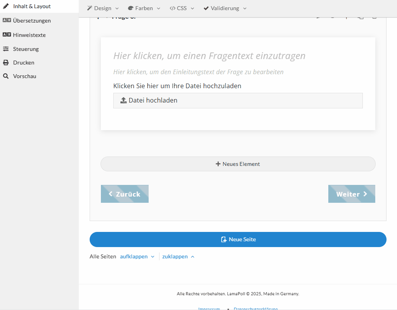Click the question text placeholder to edit

coord(209,56)
